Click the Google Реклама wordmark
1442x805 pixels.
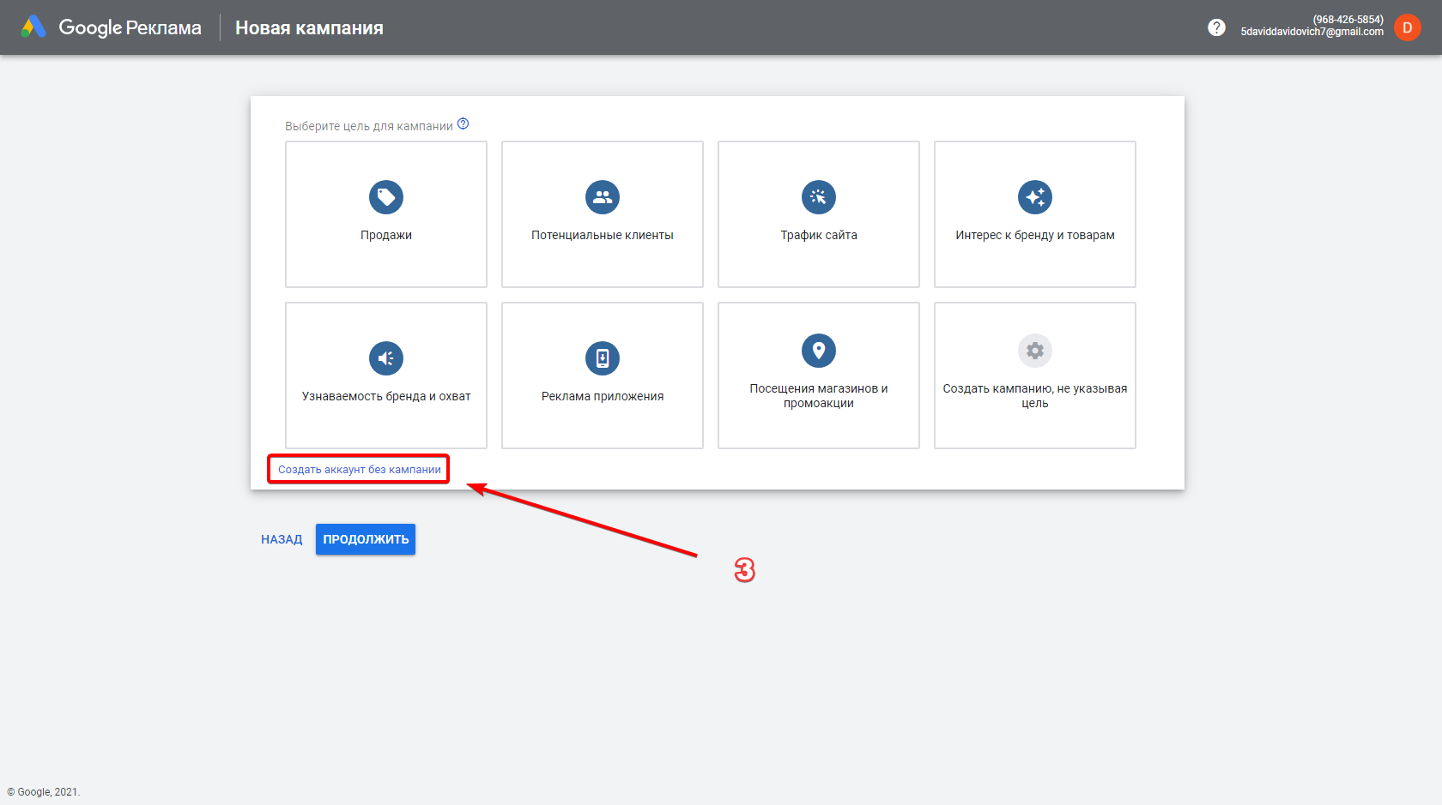pyautogui.click(x=130, y=27)
